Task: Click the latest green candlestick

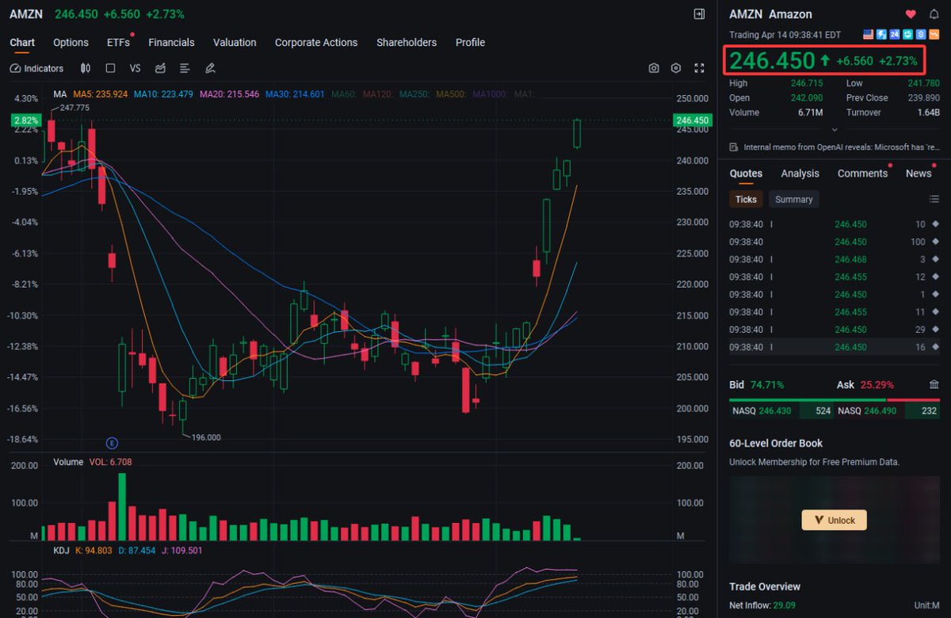Action: click(578, 133)
